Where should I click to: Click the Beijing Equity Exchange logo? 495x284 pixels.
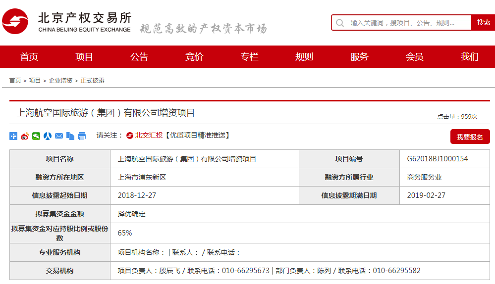(66, 21)
